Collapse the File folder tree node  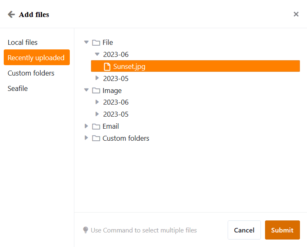coord(86,42)
